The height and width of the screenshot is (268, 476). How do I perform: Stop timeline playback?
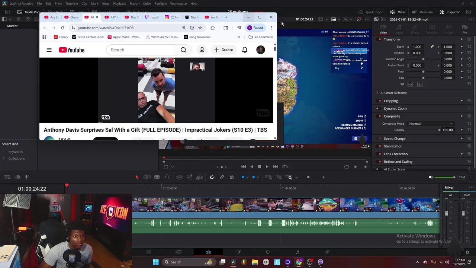[x=259, y=167]
